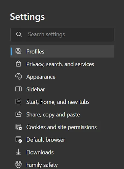
Task: Click the Downloads arrow icon
Action: 19,152
